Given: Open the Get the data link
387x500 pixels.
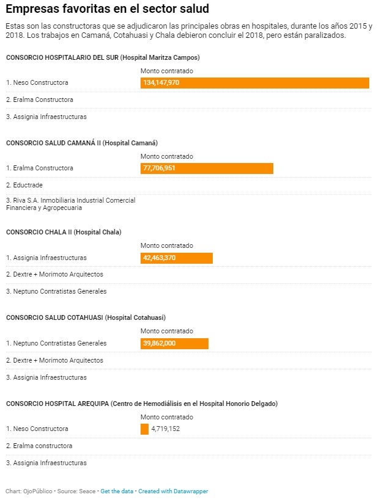Looking at the screenshot, I should 117,491.
